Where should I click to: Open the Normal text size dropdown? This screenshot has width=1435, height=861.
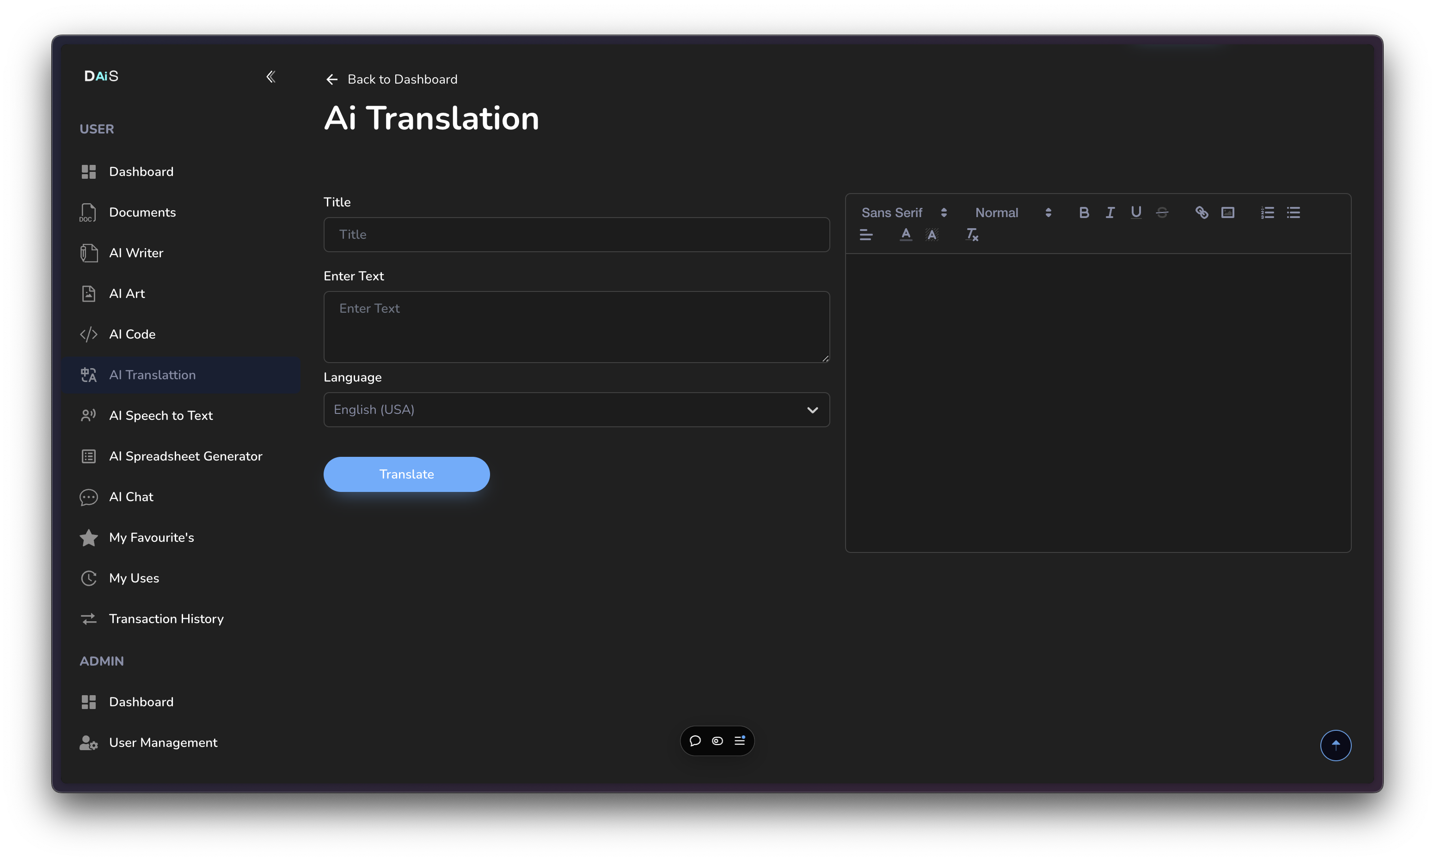pos(1013,212)
